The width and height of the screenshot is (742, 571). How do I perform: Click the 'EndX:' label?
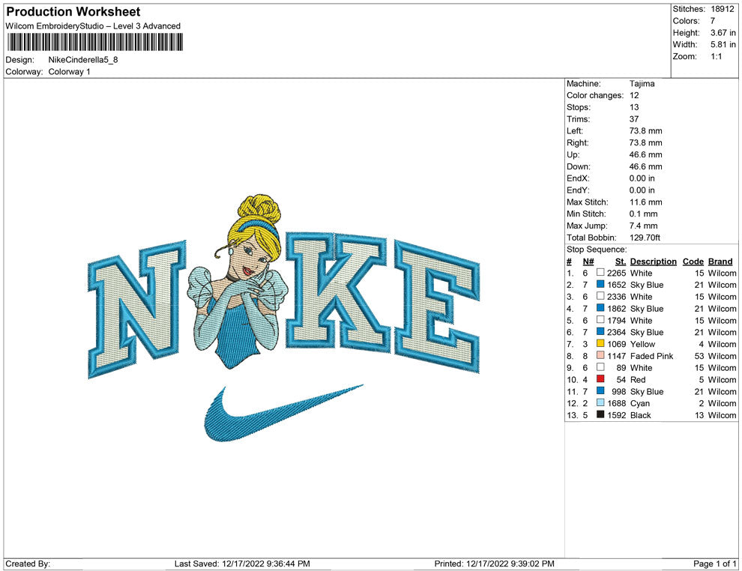(579, 178)
